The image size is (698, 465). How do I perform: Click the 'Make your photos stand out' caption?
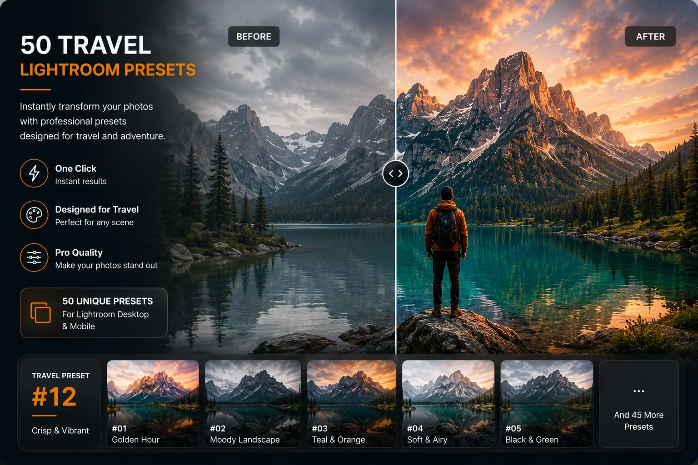(x=106, y=265)
